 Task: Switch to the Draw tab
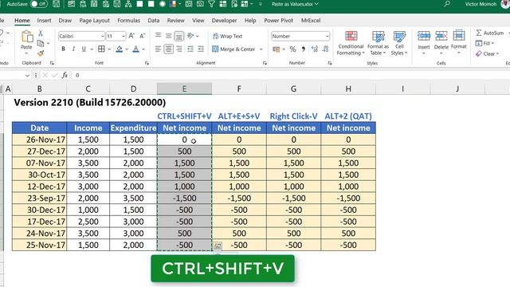(x=65, y=20)
